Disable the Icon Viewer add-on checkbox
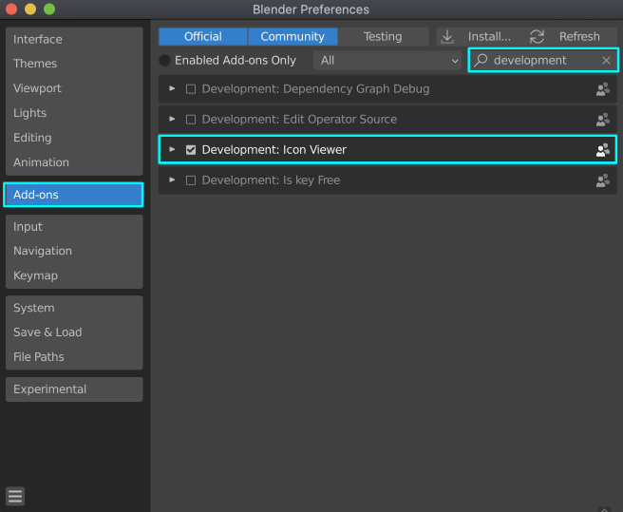Image resolution: width=623 pixels, height=512 pixels. coord(191,150)
